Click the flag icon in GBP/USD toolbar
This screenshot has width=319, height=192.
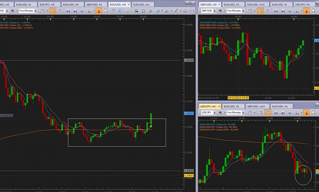pyautogui.click(x=220, y=11)
